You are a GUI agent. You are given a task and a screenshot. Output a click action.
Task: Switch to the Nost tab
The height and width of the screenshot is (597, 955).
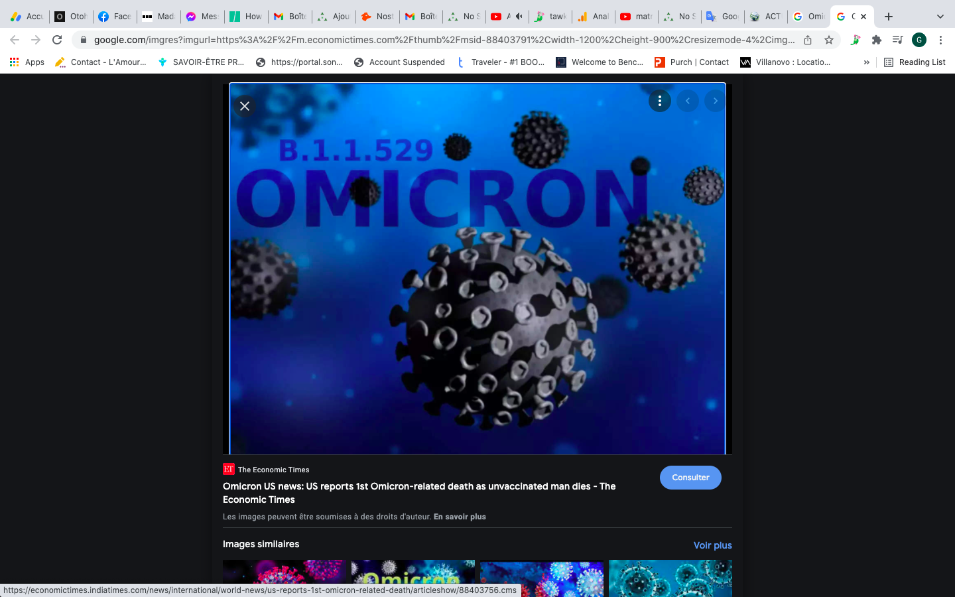point(377,17)
